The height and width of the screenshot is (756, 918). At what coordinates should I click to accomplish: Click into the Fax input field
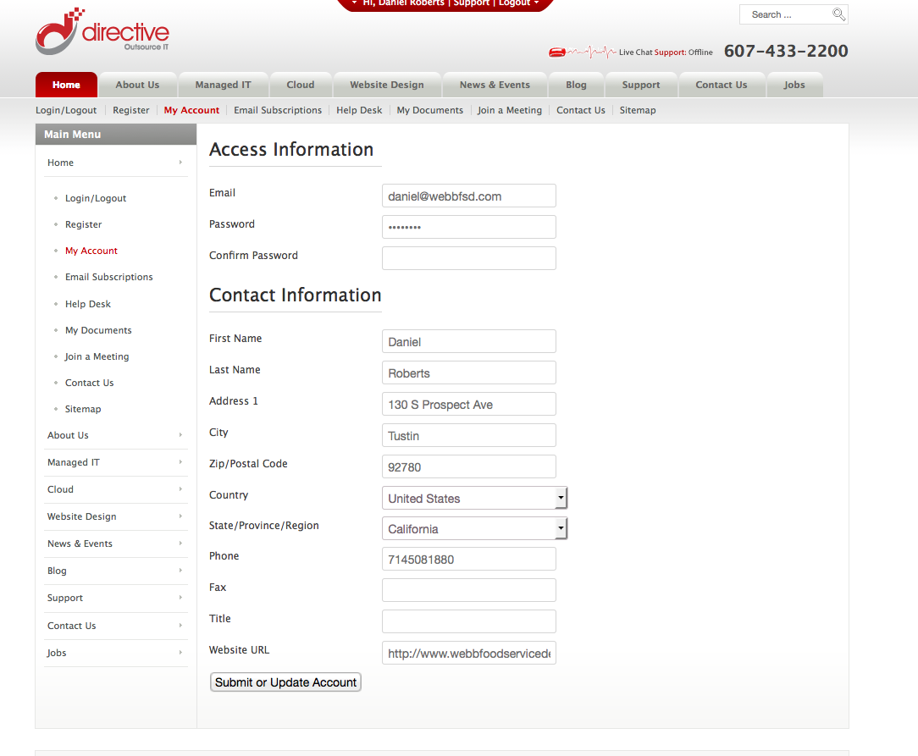pos(468,590)
